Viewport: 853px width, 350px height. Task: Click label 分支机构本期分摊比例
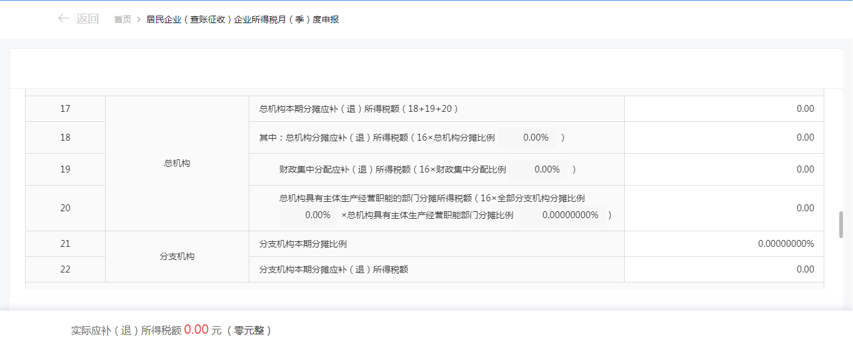tap(303, 244)
